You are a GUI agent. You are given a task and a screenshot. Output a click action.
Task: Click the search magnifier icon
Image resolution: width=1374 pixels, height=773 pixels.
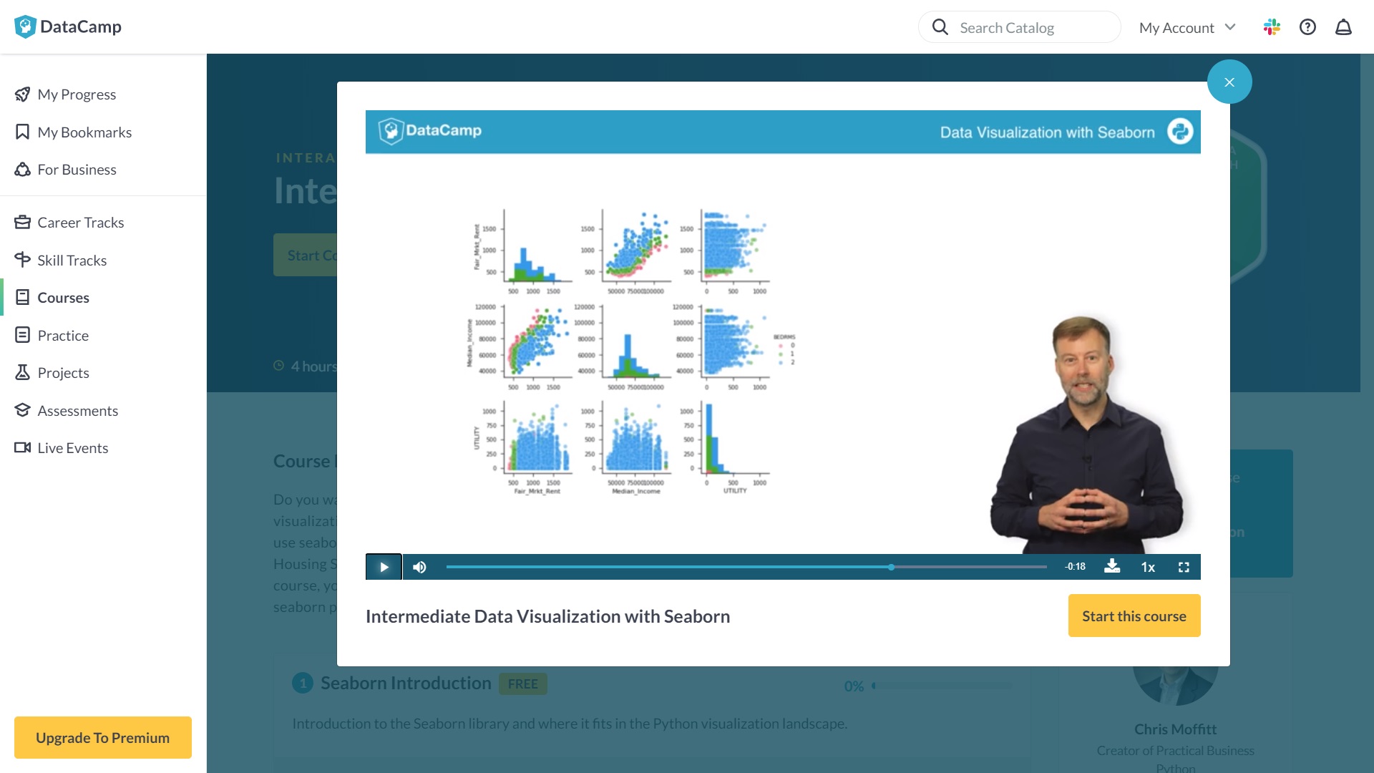pos(940,27)
